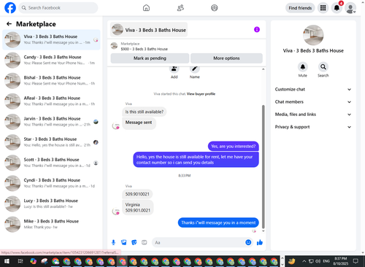
Task: Open the Copilot taskbar icon
Action: click(34, 261)
